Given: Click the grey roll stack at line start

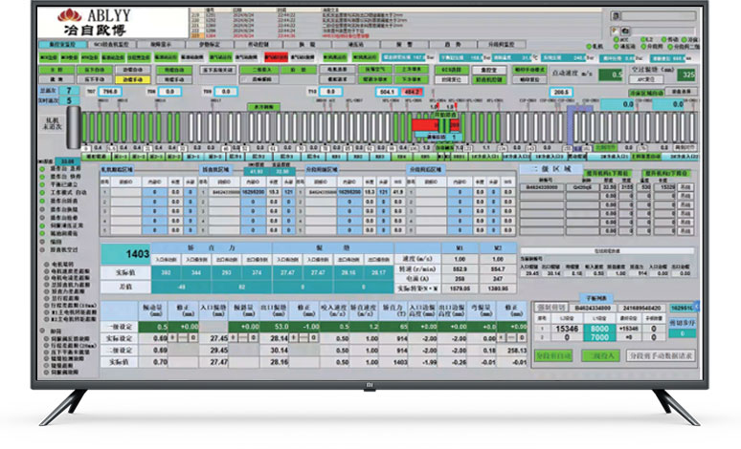Looking at the screenshot, I should pyautogui.click(x=70, y=126).
